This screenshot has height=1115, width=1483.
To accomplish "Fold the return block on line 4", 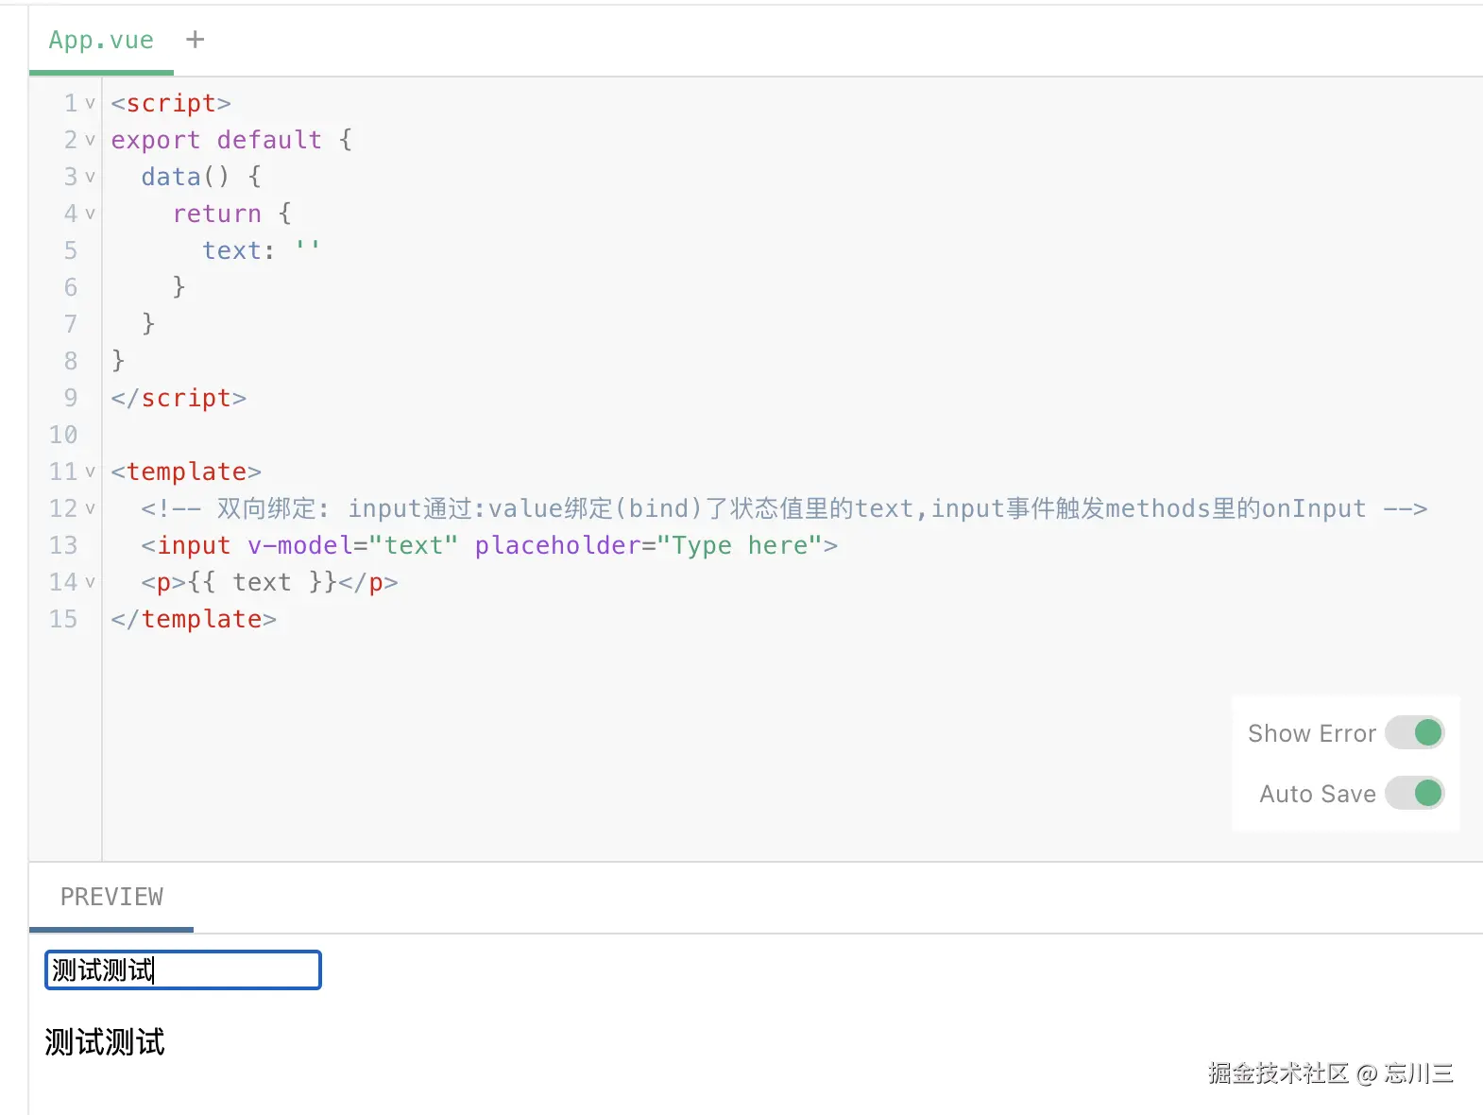I will click(x=90, y=214).
